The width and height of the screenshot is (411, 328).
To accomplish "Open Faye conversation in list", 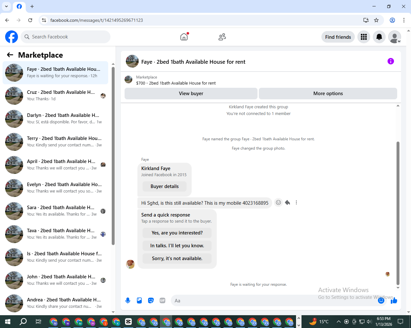I will click(x=55, y=73).
